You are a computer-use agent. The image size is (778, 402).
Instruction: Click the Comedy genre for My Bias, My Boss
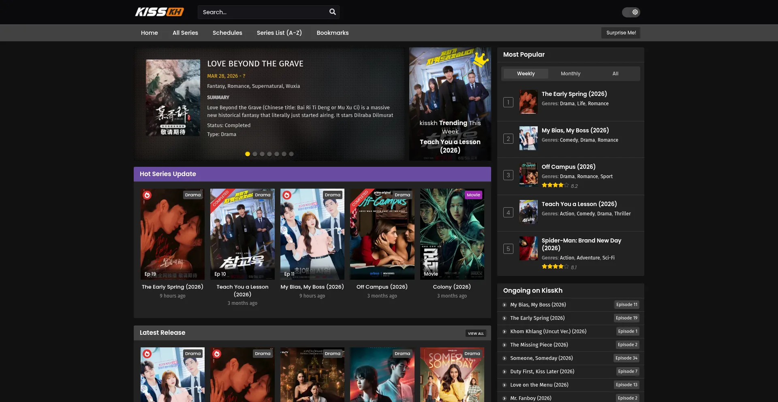pos(569,140)
